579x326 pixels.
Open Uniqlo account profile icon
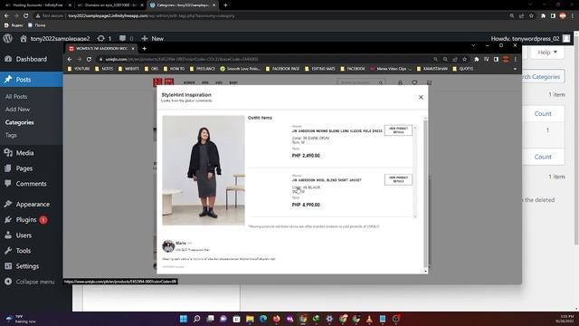(x=400, y=82)
